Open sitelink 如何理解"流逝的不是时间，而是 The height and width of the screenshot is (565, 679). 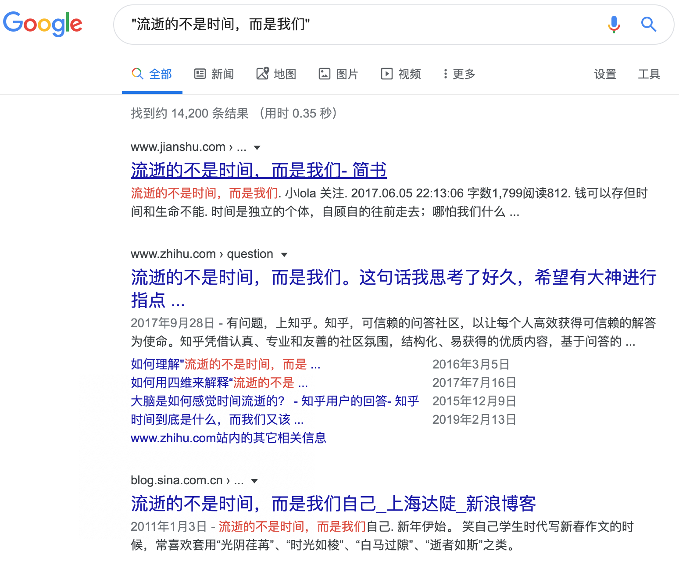[x=225, y=364]
